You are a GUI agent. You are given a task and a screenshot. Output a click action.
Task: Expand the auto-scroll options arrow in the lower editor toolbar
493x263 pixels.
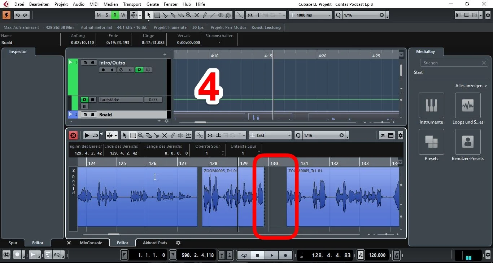[x=116, y=135]
